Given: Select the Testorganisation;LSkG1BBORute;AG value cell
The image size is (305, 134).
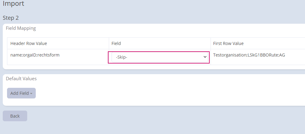Looking at the screenshot, I should tap(249, 55).
